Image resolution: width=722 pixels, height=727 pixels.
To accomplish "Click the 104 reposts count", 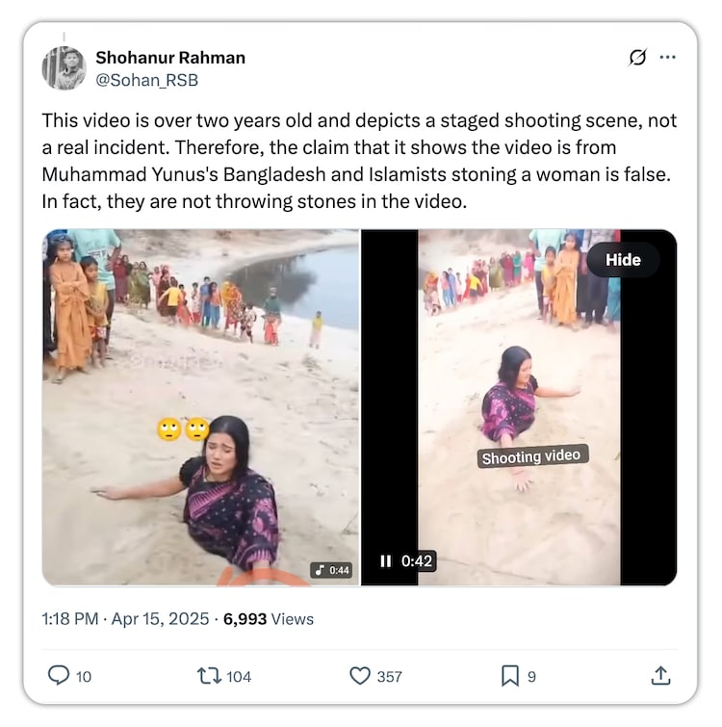I will 238,676.
